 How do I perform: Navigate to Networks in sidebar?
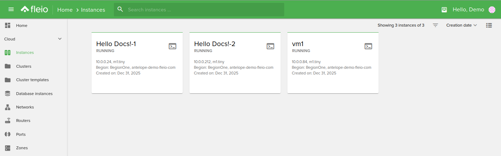pyautogui.click(x=25, y=107)
